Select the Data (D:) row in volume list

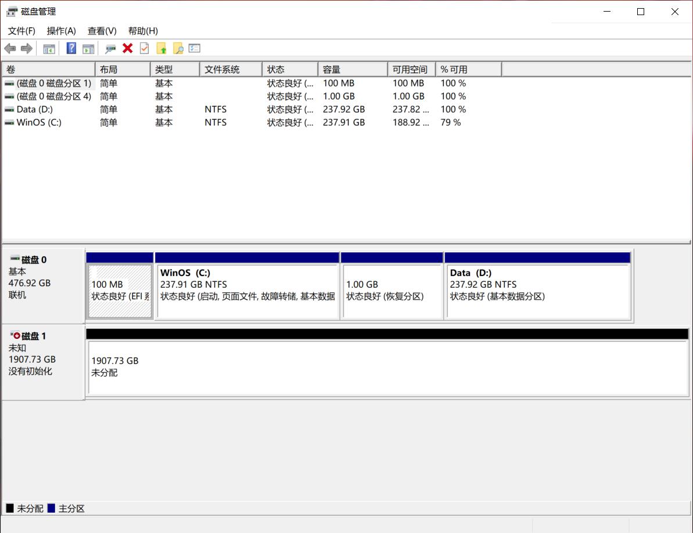(x=35, y=109)
